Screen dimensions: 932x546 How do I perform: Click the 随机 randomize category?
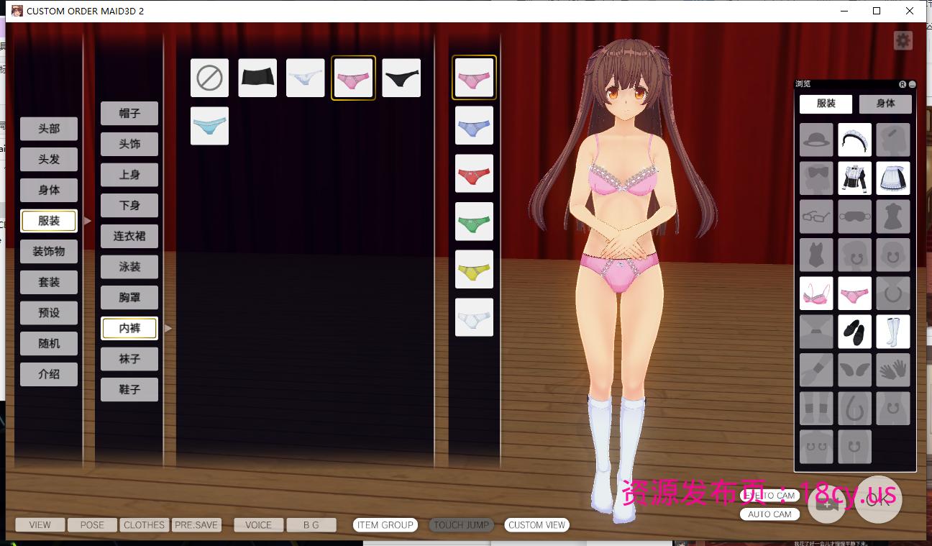[49, 344]
